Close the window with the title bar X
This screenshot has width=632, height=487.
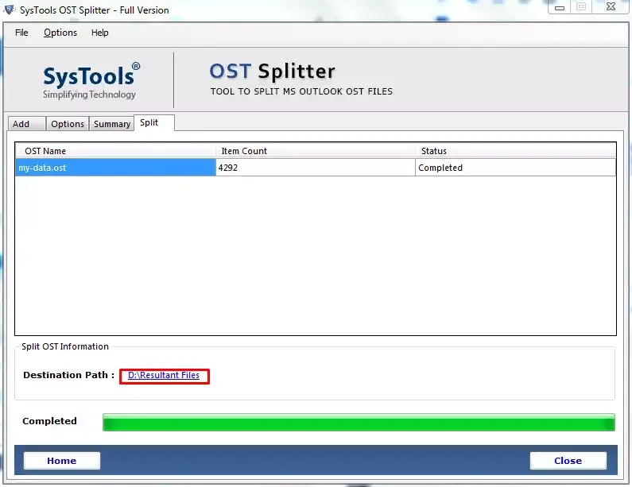point(611,6)
